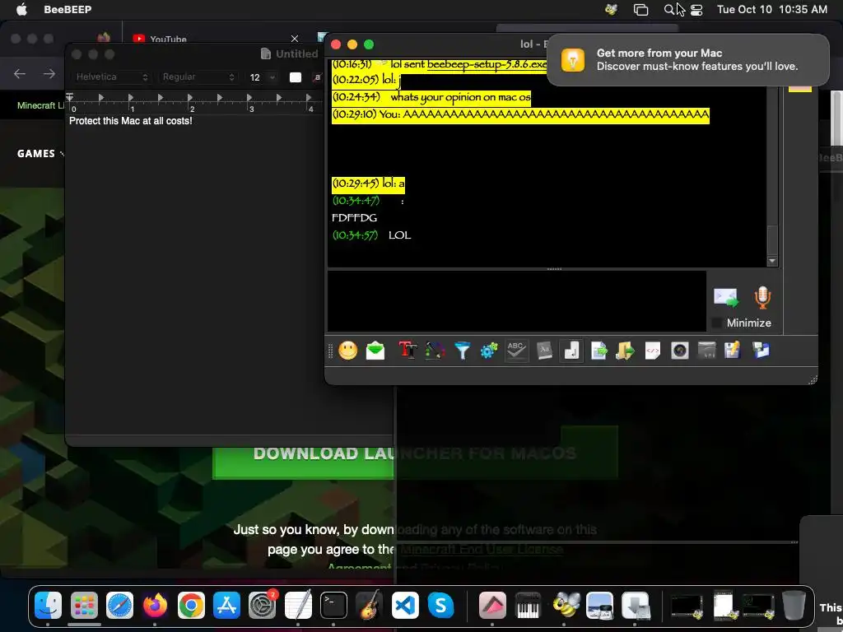
Task: Click 'Protect this Mac at all costs!' text
Action: (131, 121)
